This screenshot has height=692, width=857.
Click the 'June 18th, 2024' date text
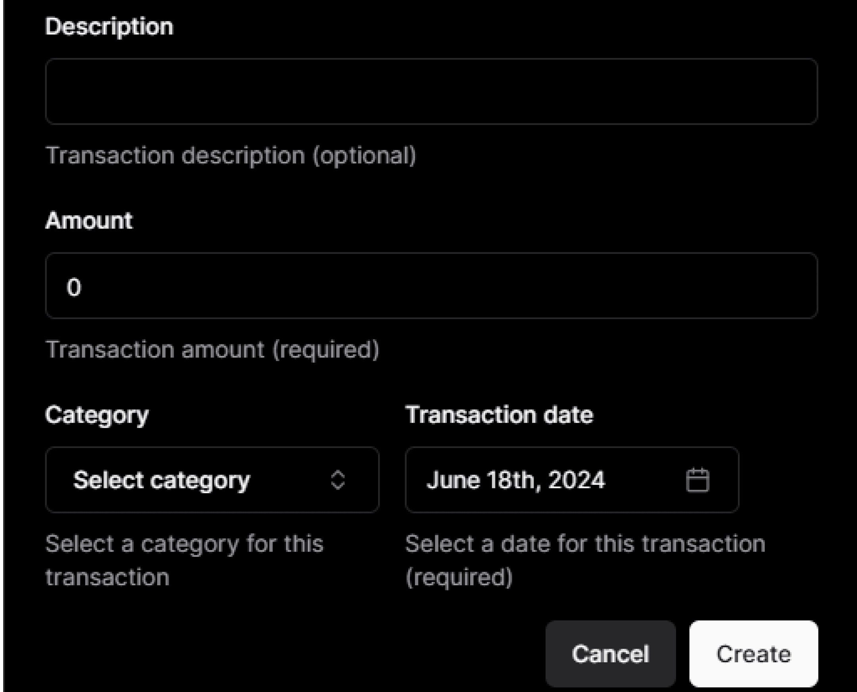pos(516,480)
